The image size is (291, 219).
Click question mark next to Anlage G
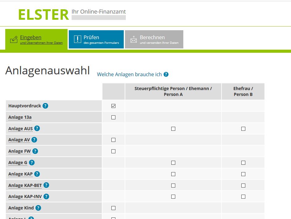coord(32,163)
